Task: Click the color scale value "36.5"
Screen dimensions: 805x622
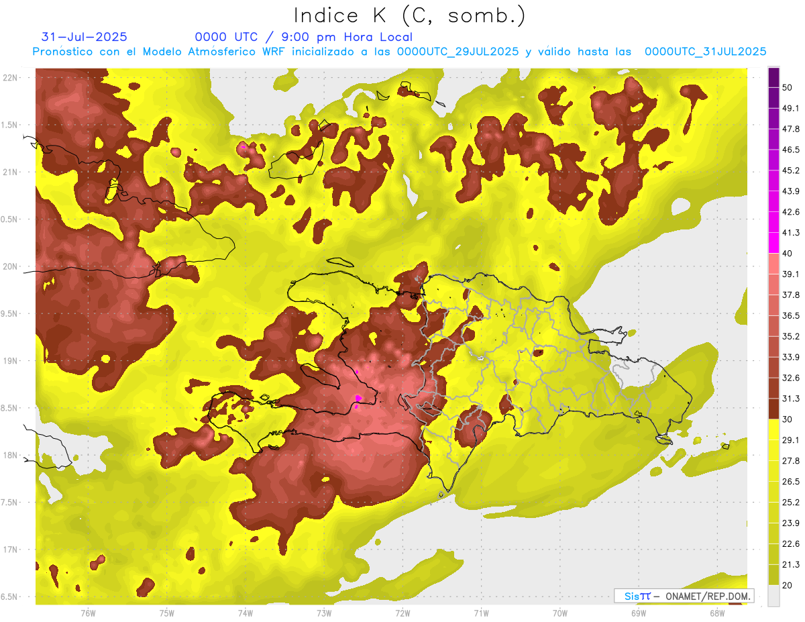Action: [x=790, y=315]
